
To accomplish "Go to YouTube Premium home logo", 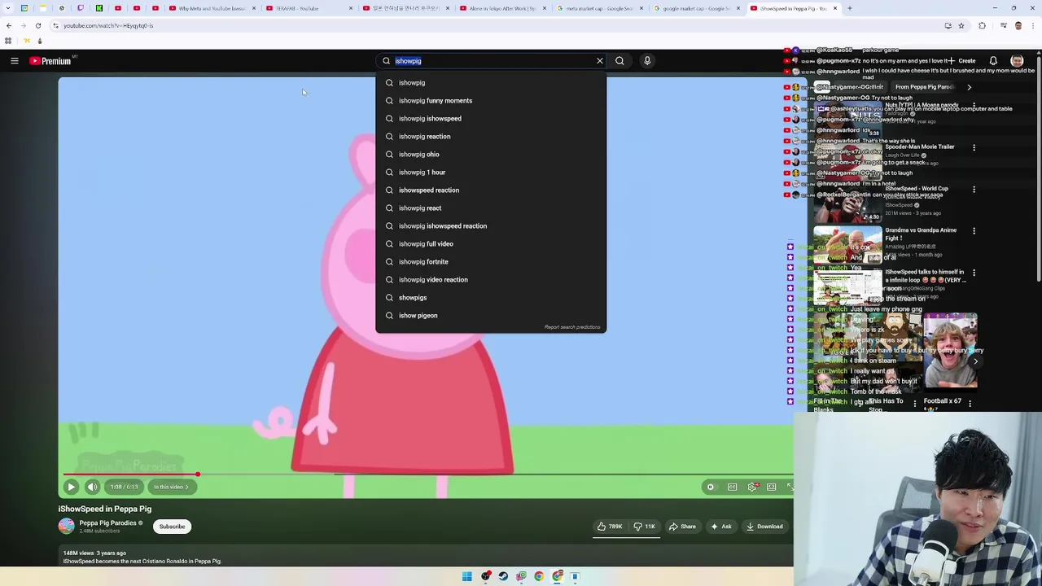I will pos(50,61).
